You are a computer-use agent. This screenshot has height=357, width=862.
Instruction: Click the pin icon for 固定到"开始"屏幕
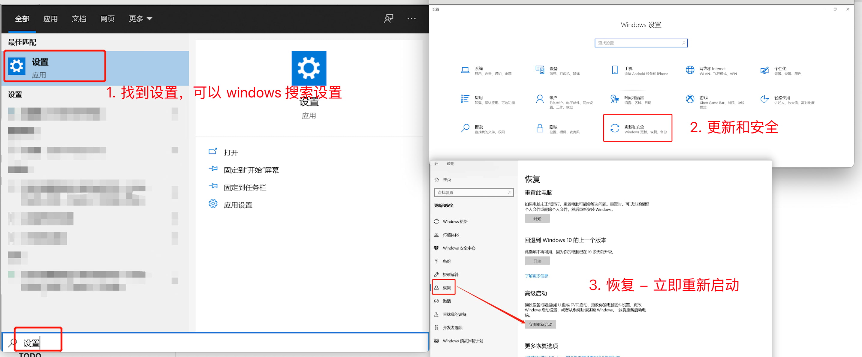pyautogui.click(x=213, y=169)
